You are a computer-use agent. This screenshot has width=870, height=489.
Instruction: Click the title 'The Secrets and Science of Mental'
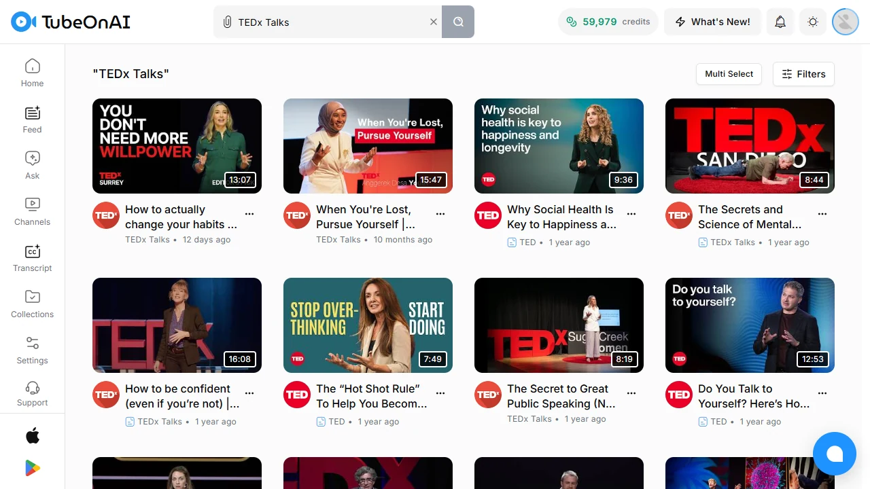click(x=750, y=217)
